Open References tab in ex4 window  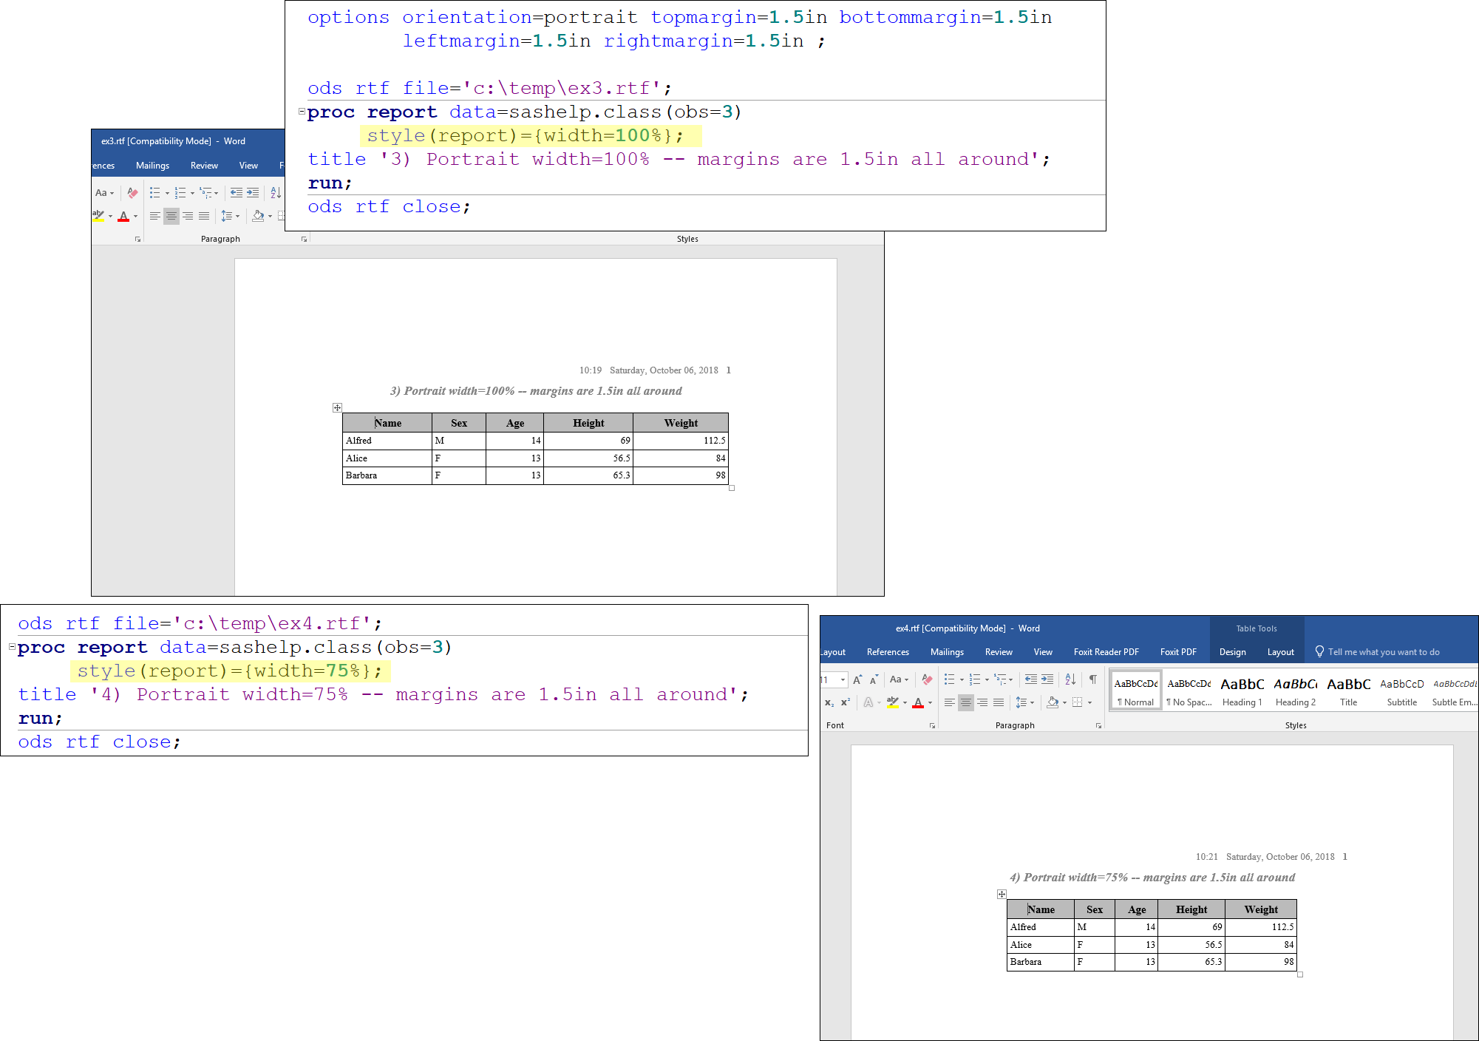tap(888, 651)
